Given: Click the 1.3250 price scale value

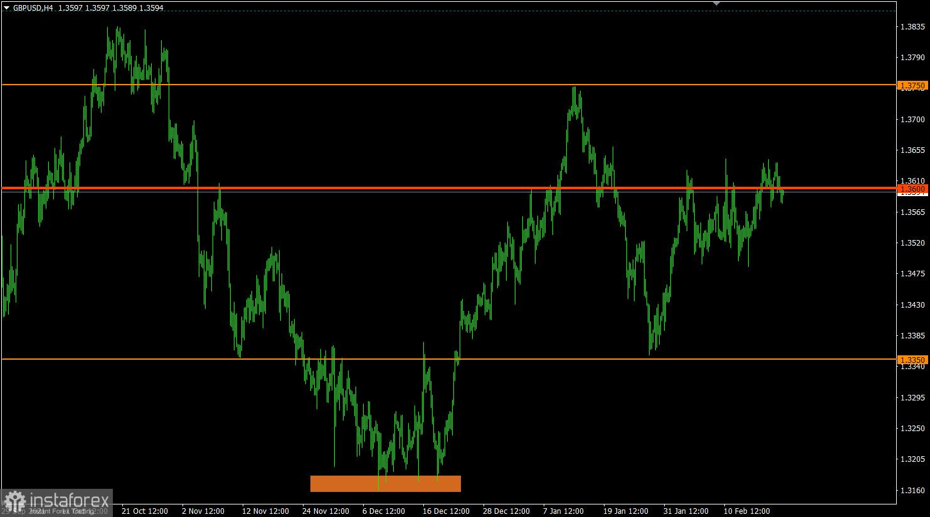Looking at the screenshot, I should [x=912, y=429].
